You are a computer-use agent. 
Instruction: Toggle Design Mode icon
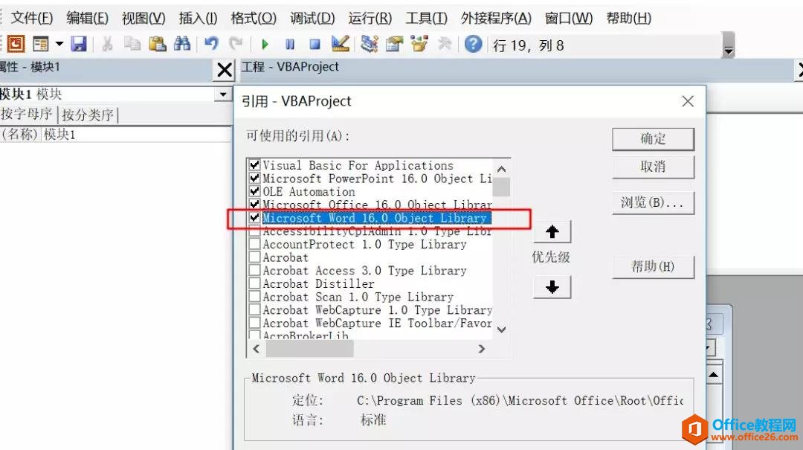tap(340, 44)
